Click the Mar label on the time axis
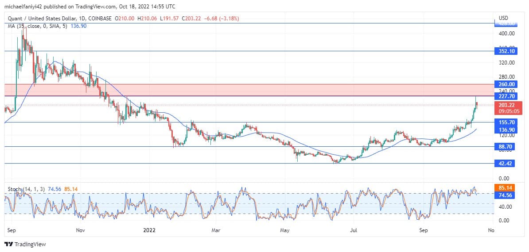The width and height of the screenshot is (529, 252). click(216, 230)
